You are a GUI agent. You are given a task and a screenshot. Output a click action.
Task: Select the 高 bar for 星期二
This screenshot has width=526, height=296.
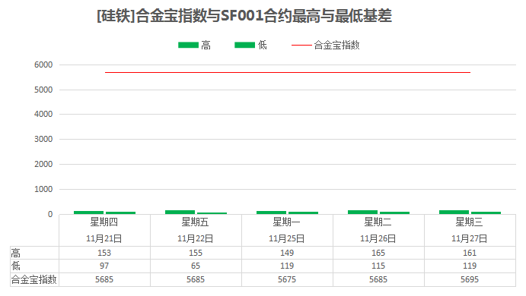pos(362,212)
